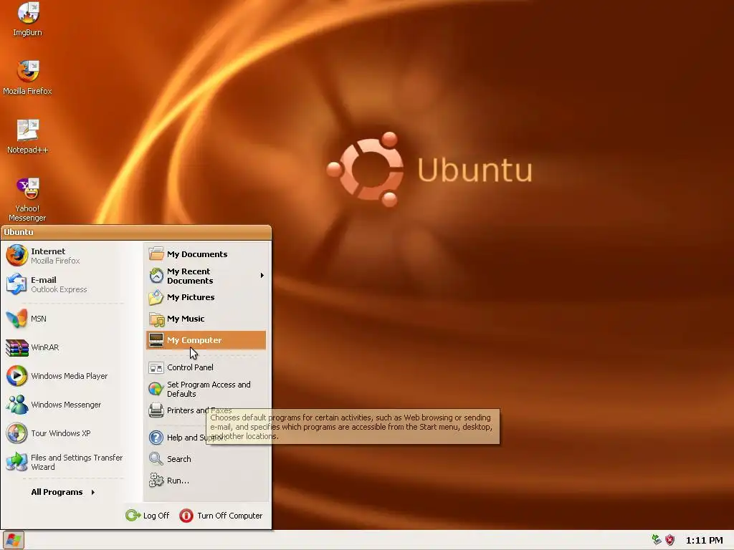Click the Windows Messenger people icon

17,405
